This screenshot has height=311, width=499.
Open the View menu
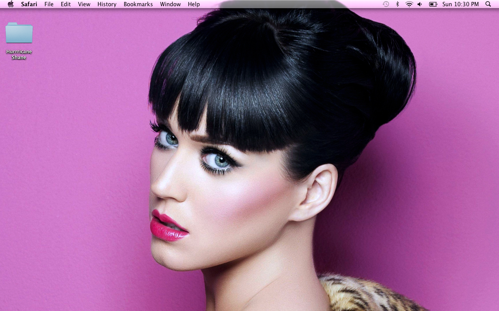(84, 4)
